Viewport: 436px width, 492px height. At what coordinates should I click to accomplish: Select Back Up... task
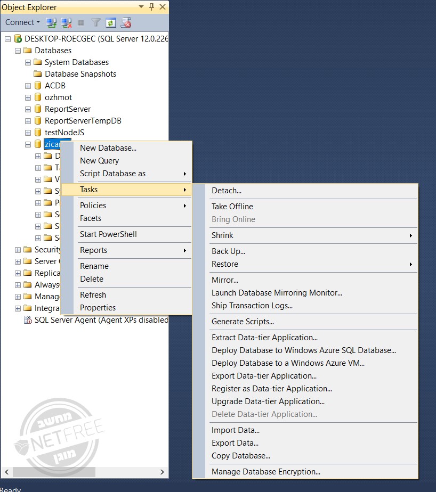305,251
